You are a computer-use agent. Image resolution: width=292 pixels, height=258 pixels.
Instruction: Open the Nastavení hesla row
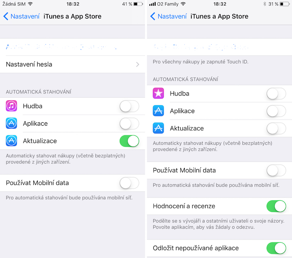73,64
